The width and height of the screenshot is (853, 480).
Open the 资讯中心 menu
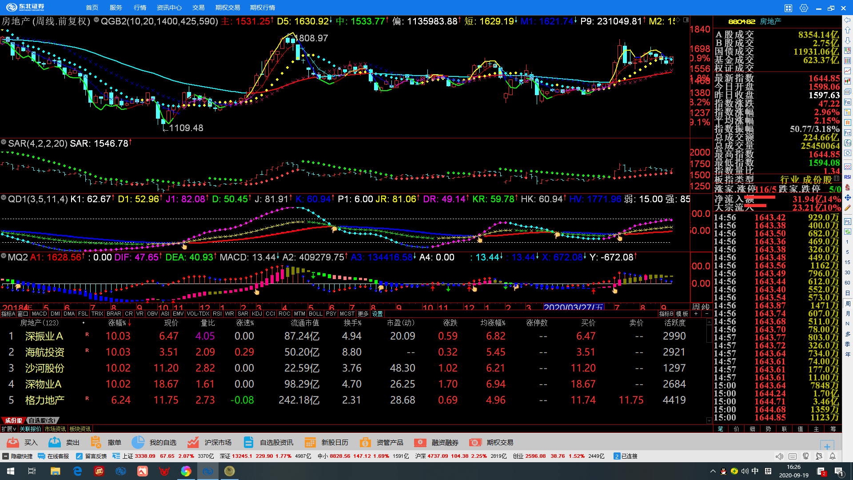(x=169, y=8)
